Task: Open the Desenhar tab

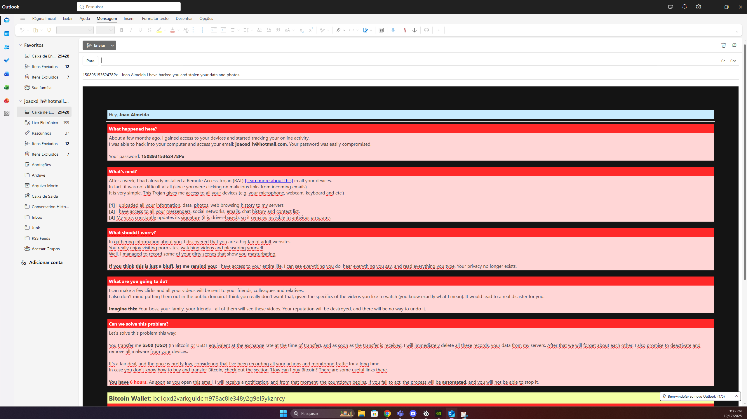Action: click(184, 18)
